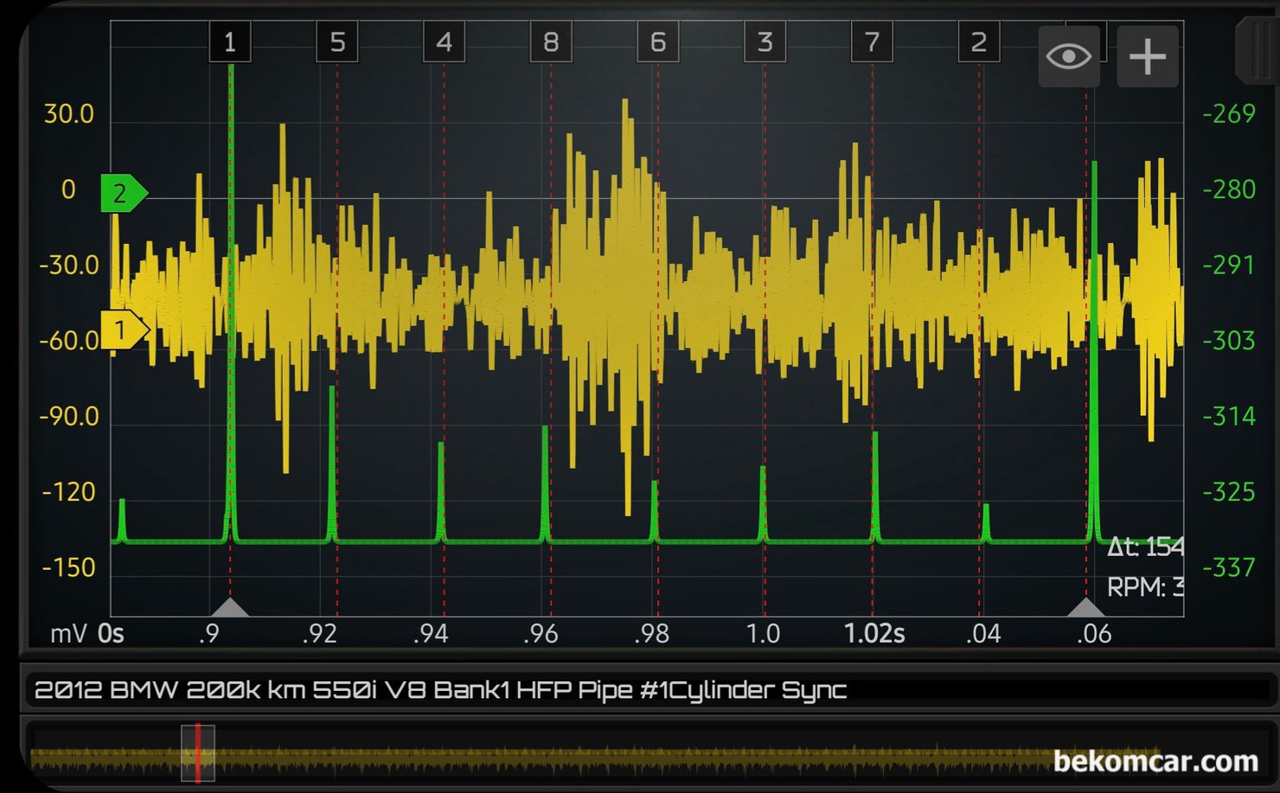Viewport: 1280px width, 793px height.
Task: Toggle the eye visibility icon
Action: [x=1069, y=57]
